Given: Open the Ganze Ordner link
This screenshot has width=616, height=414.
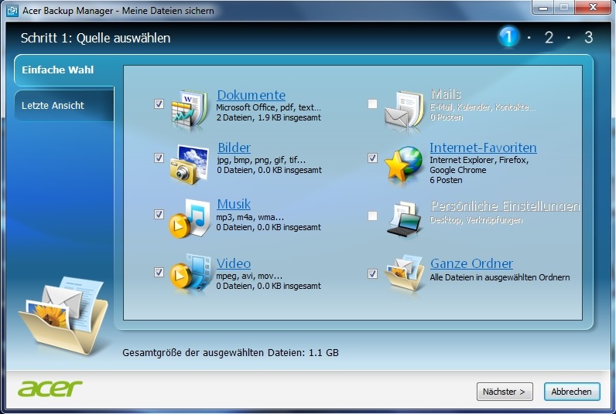Looking at the screenshot, I should point(471,263).
